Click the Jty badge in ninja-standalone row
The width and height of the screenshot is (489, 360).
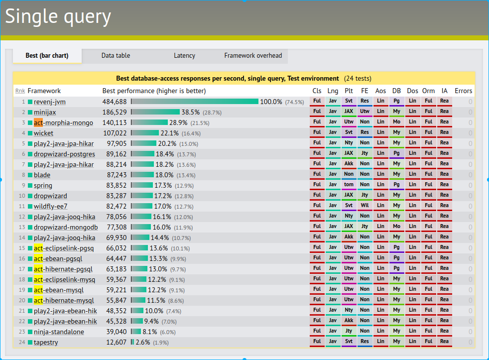pos(349,331)
